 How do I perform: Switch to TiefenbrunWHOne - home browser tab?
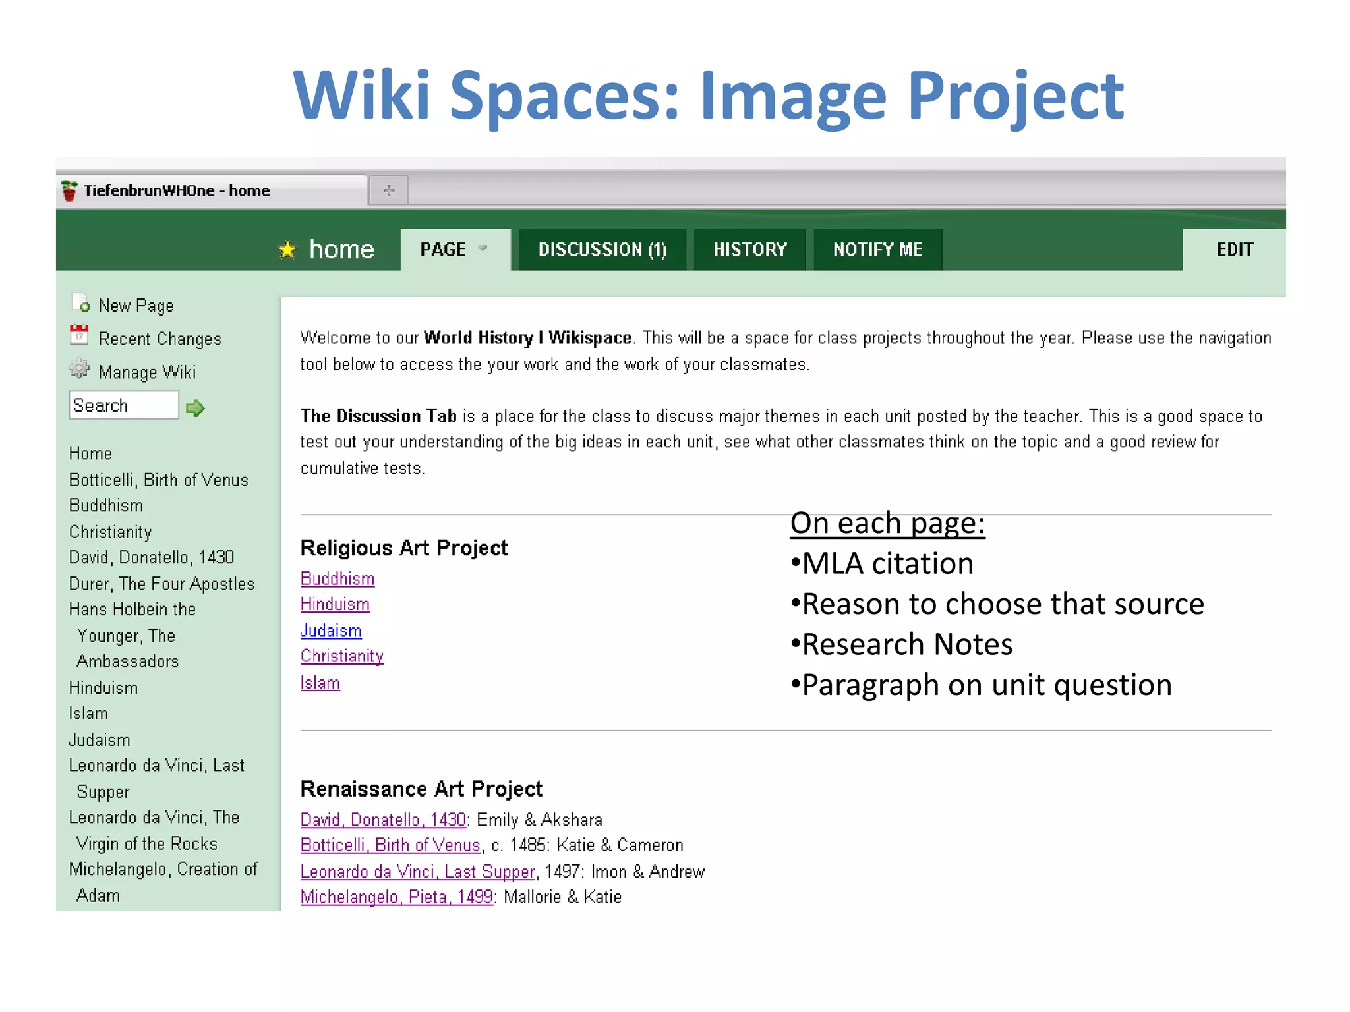pos(211,190)
